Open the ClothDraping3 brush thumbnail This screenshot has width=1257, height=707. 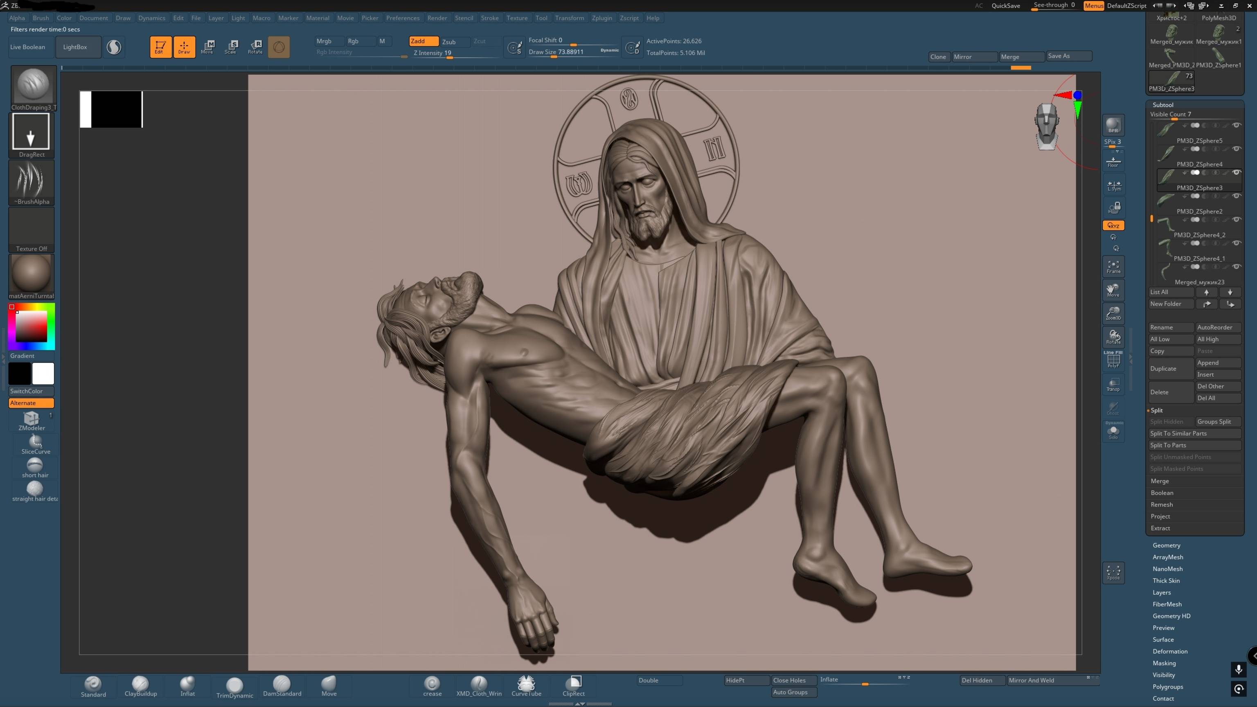tap(33, 88)
